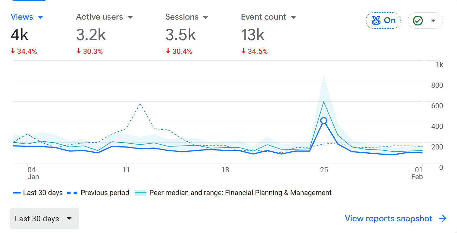Image resolution: width=457 pixels, height=233 pixels.
Task: Select the Active users 3.2k metric
Action: click(x=91, y=35)
